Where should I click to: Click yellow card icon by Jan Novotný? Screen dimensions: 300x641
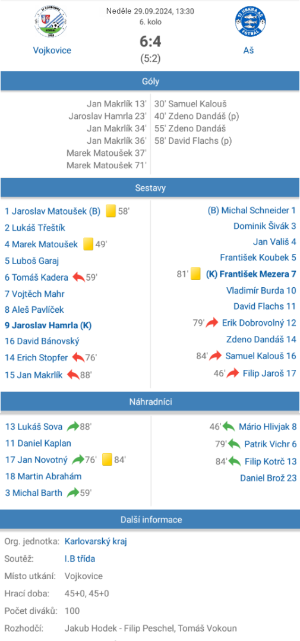pos(107,460)
